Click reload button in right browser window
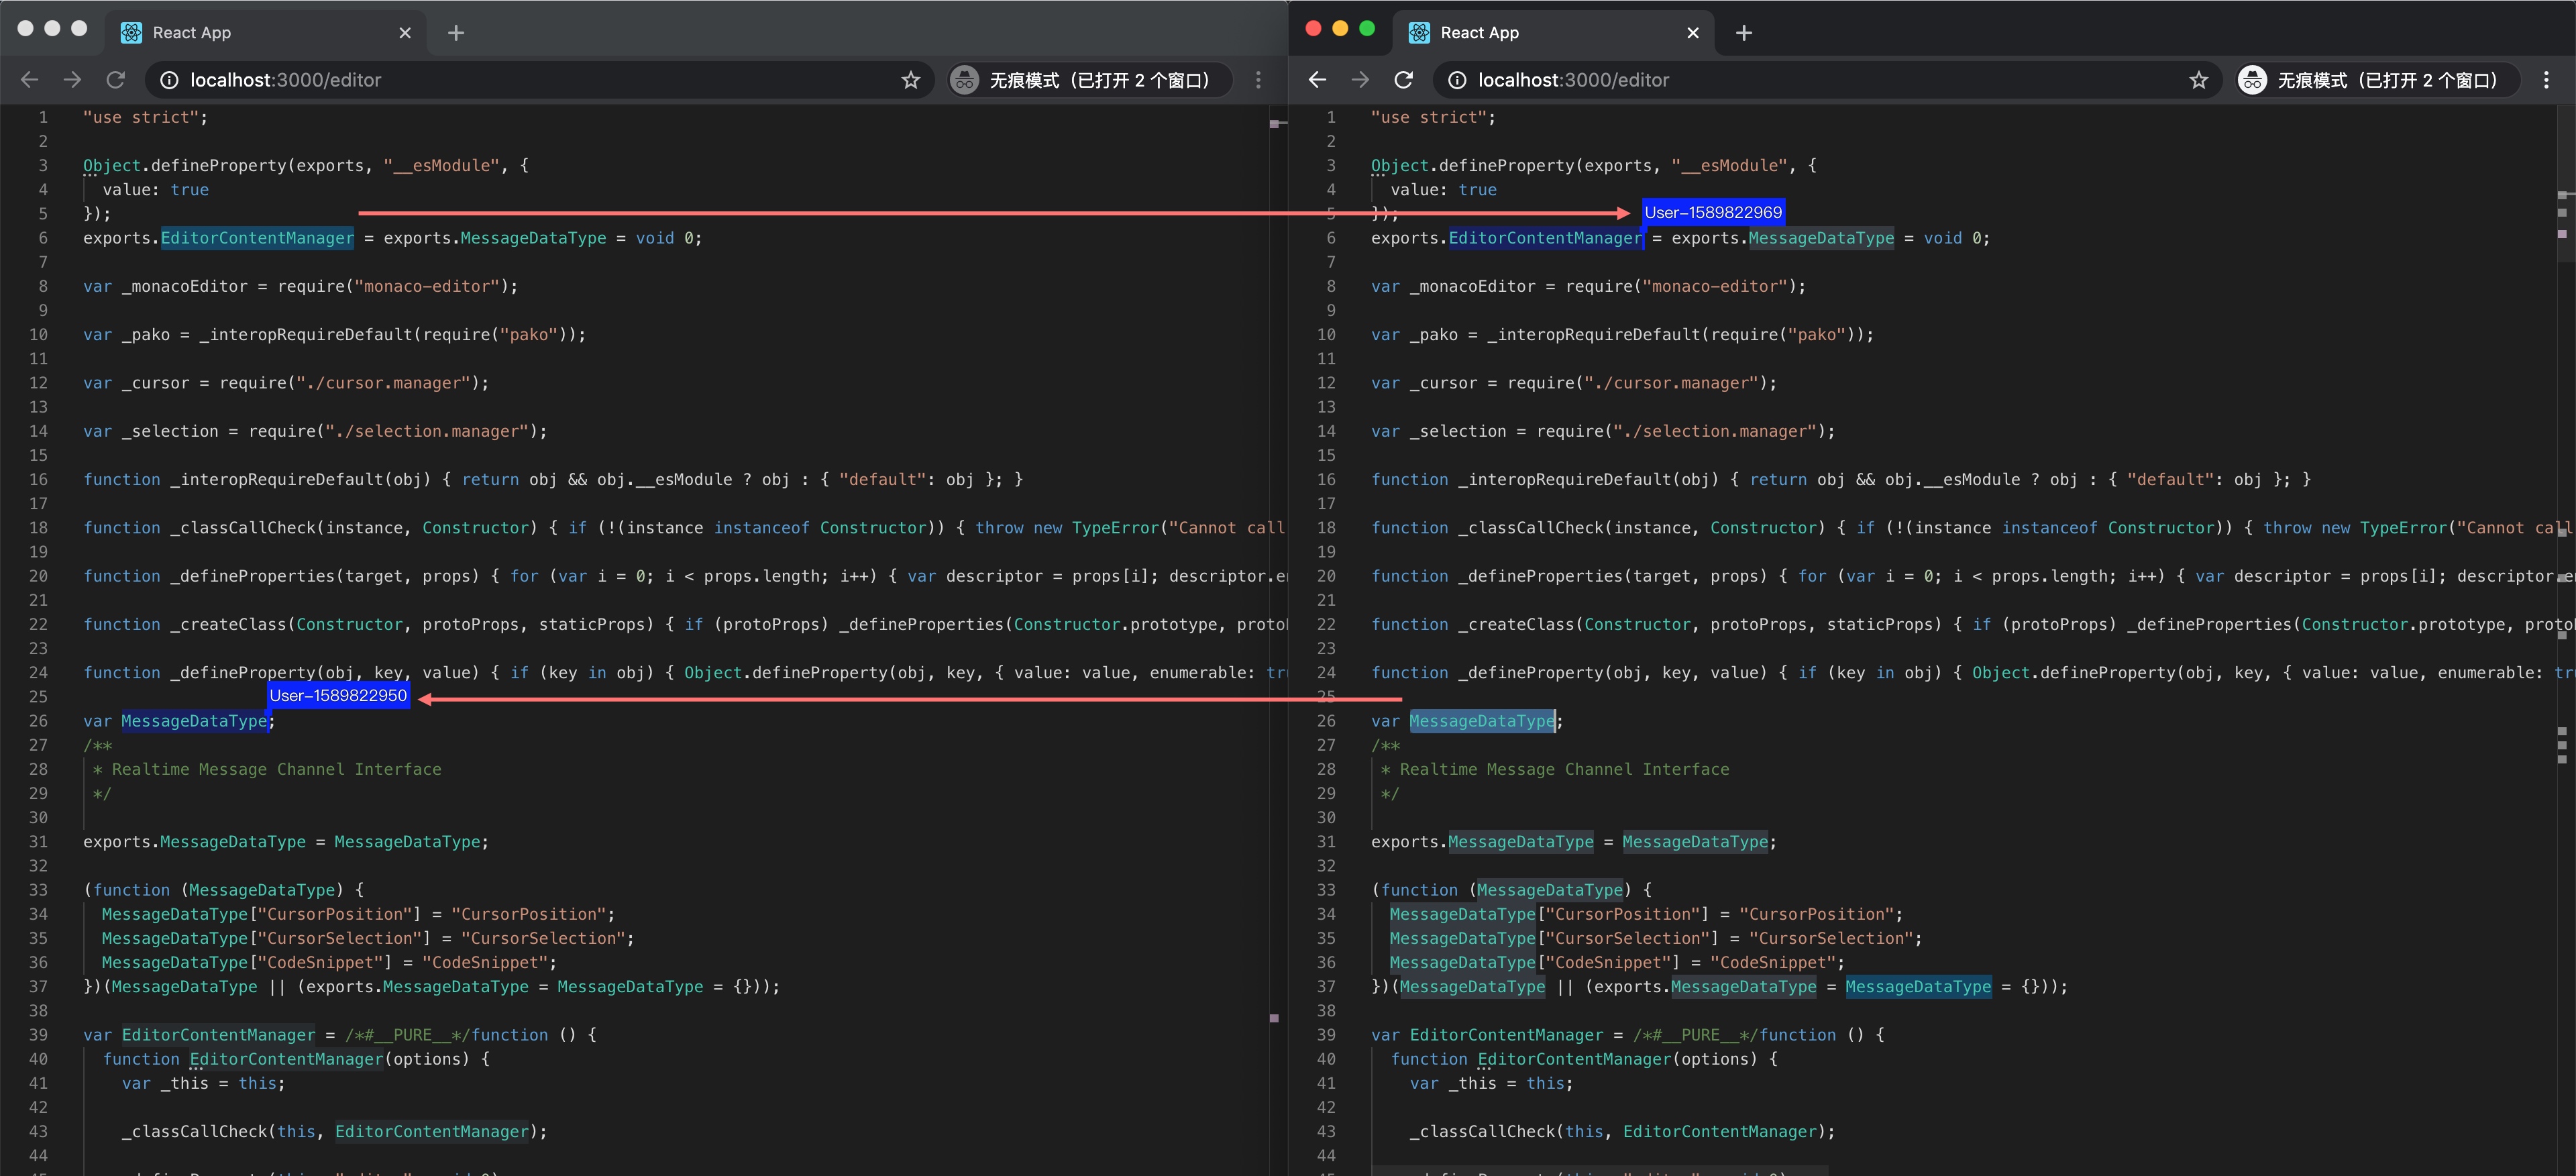The width and height of the screenshot is (2576, 1176). click(x=1403, y=80)
